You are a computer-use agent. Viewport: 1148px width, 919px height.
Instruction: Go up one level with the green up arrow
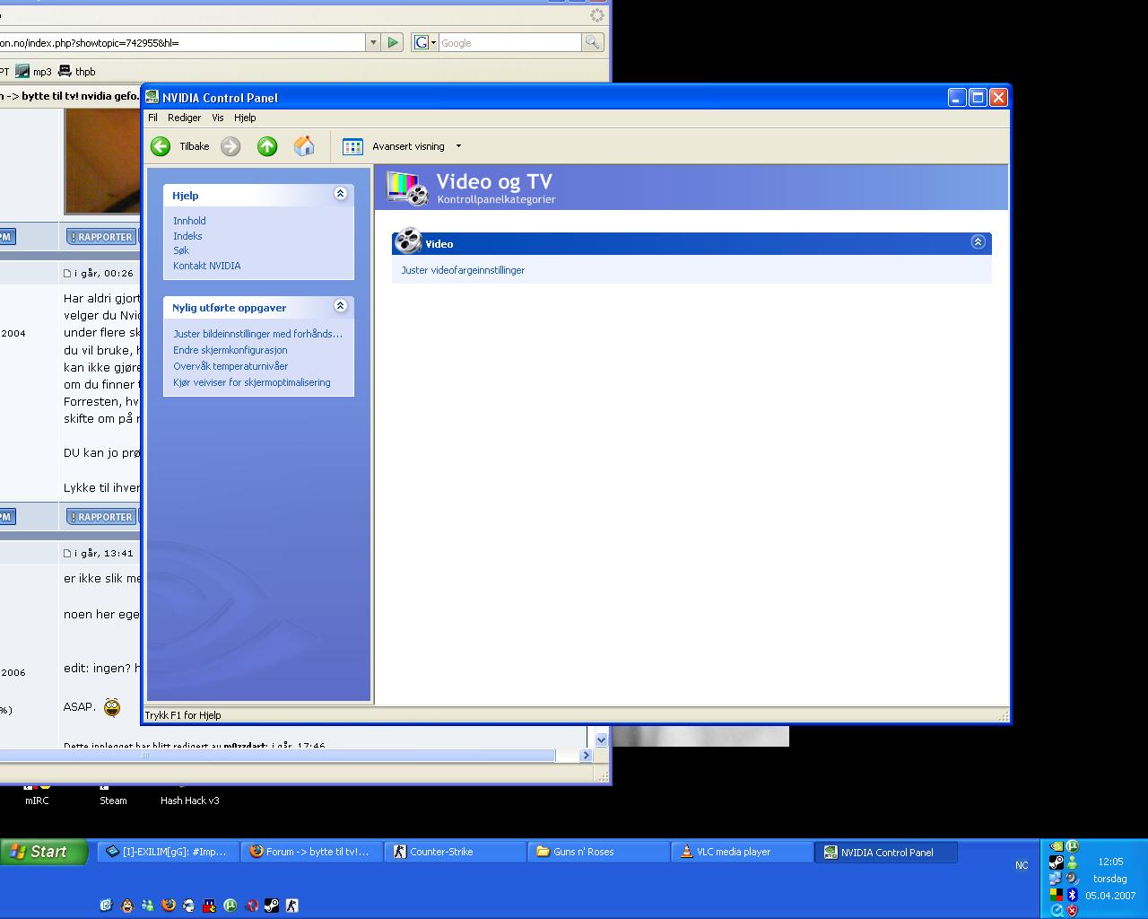coord(267,146)
